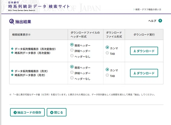
Task: Choose TAB format in monthly-converted row
Action: pos(107,53)
